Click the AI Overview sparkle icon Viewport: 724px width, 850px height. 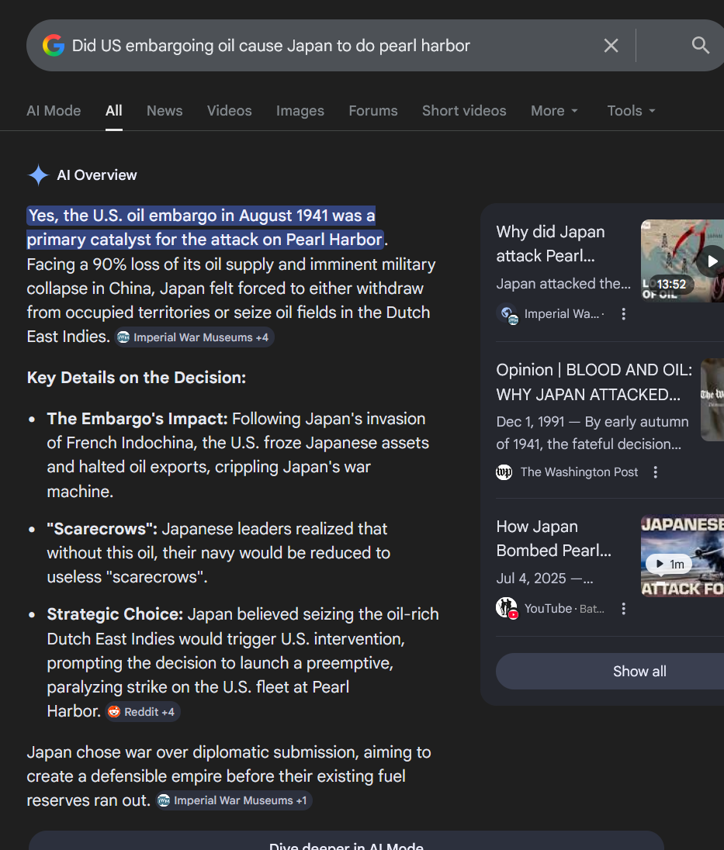[39, 175]
